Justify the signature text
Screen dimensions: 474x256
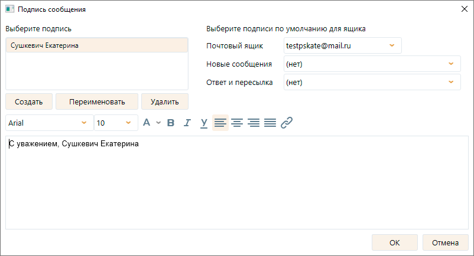[270, 123]
